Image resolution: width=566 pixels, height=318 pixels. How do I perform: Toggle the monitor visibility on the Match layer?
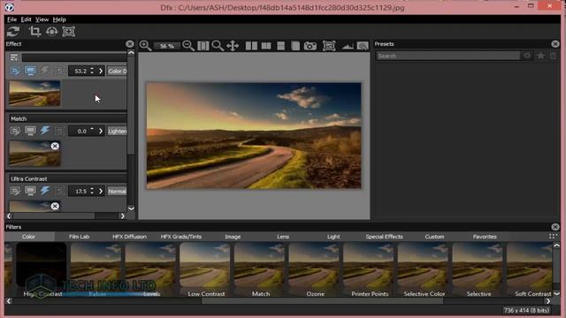point(30,131)
